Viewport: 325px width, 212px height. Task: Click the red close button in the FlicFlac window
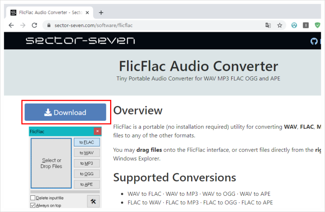point(97,131)
